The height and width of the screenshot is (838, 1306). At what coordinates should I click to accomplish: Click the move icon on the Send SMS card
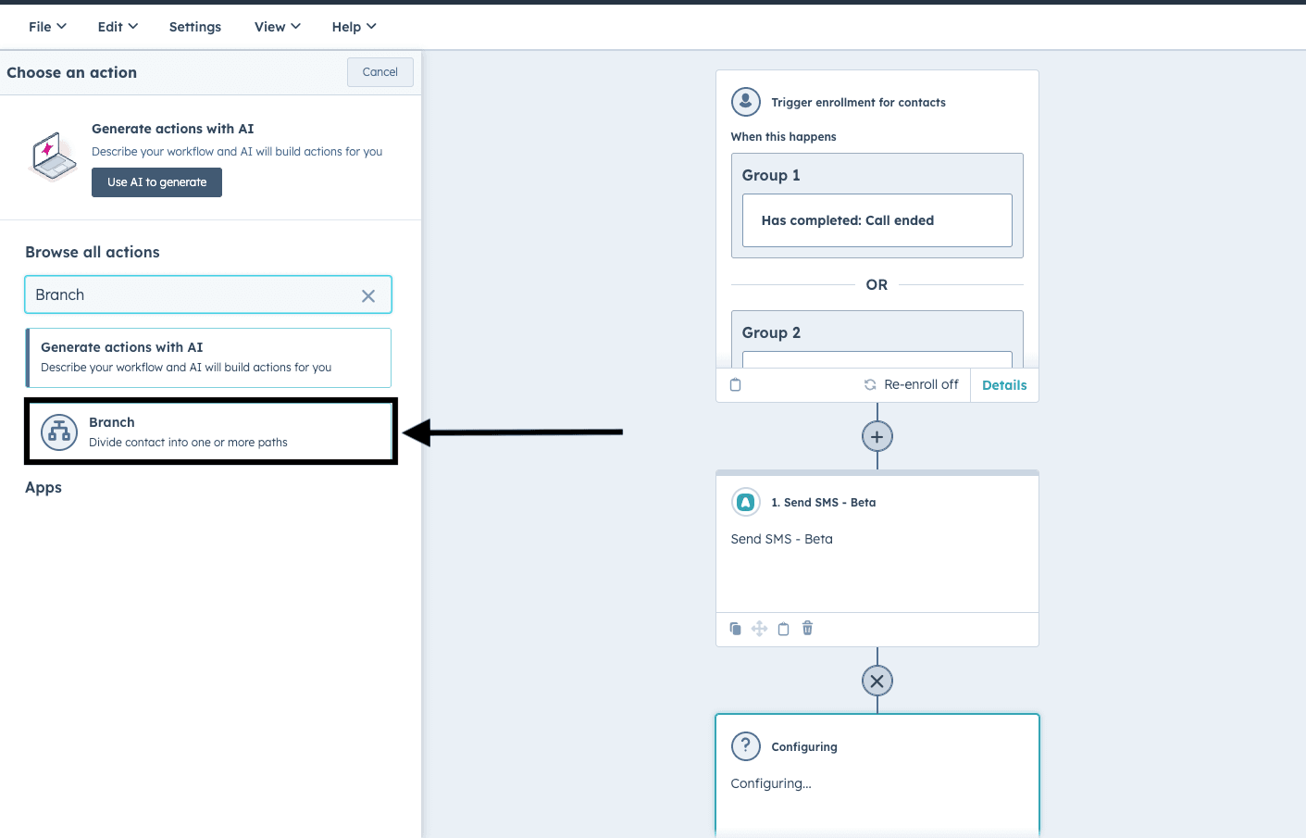click(759, 629)
